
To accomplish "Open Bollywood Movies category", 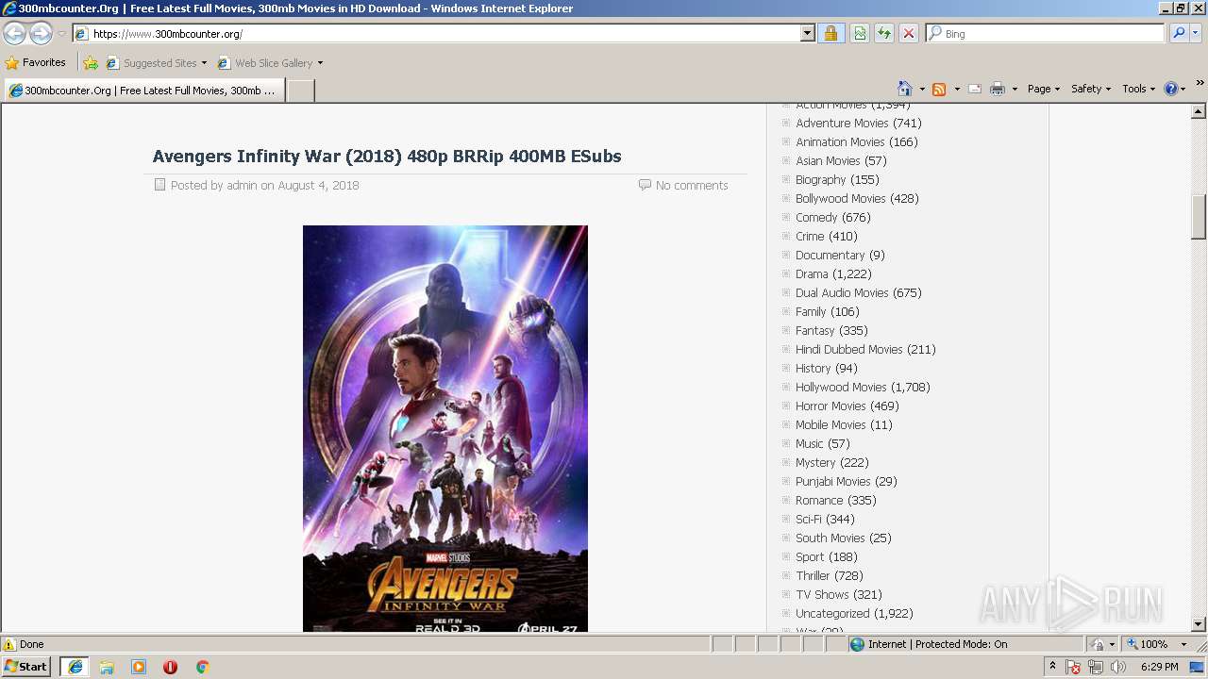I will click(x=840, y=199).
